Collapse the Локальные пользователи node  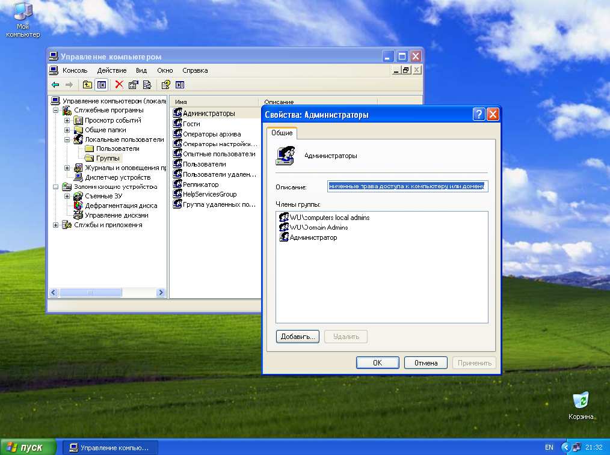click(x=67, y=139)
